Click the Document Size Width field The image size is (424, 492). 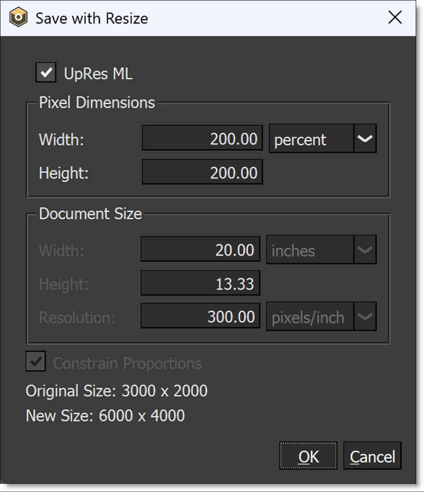[201, 249]
